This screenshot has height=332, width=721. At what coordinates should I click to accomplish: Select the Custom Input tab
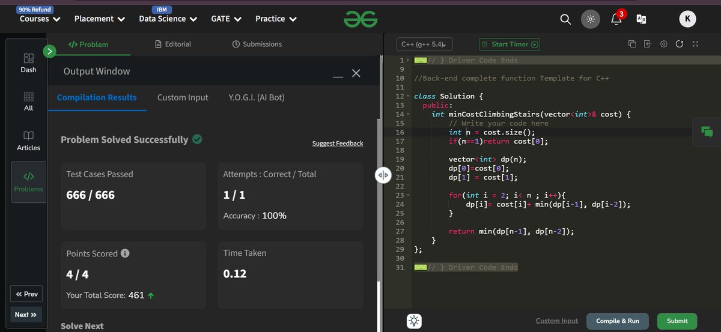tap(183, 97)
